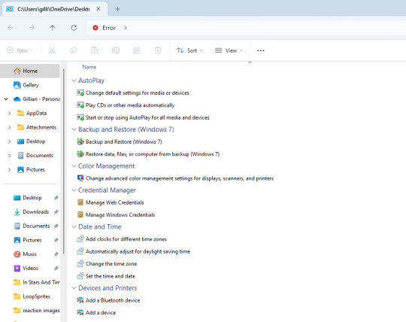Screen dimensions: 406x322
Task: Collapse the Color Management group
Action: (x=74, y=166)
